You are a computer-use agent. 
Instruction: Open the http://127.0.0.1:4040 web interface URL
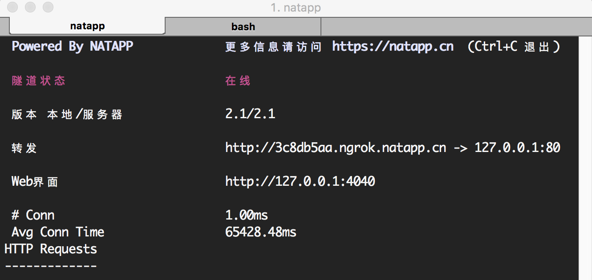(300, 181)
